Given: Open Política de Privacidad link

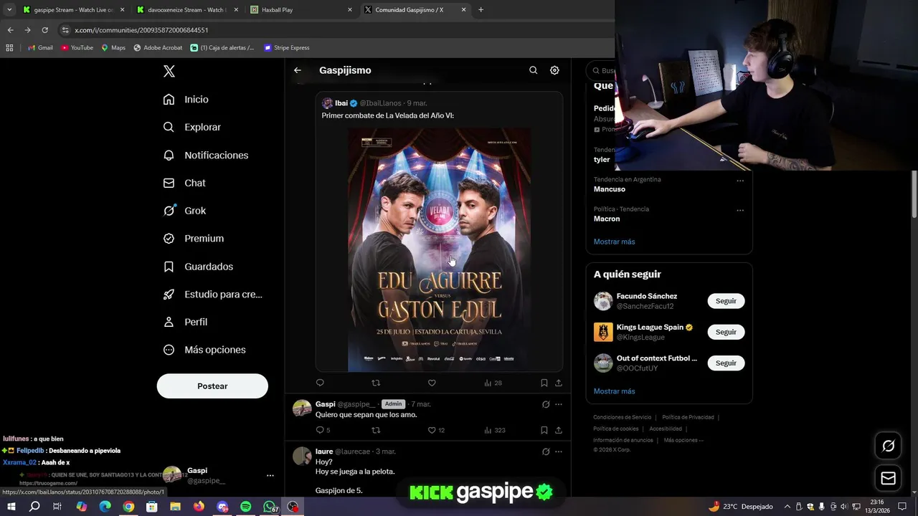Looking at the screenshot, I should click(x=688, y=417).
